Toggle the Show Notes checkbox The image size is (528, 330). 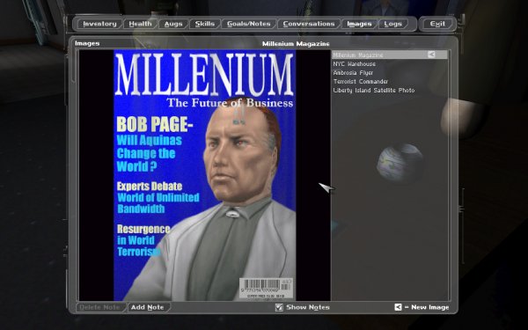279,307
